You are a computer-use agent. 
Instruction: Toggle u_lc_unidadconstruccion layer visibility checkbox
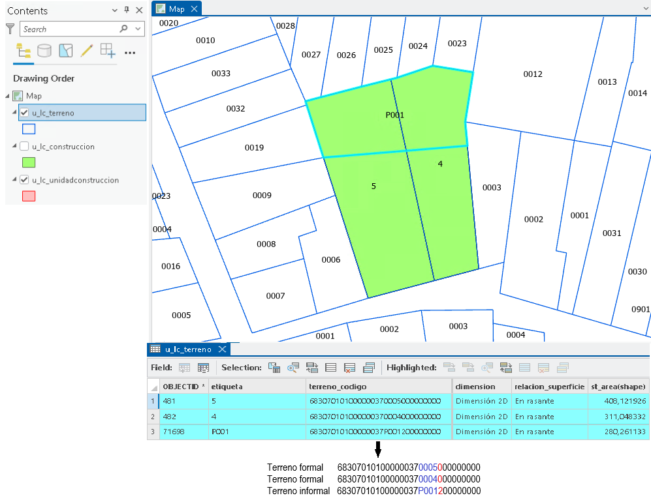pyautogui.click(x=25, y=180)
